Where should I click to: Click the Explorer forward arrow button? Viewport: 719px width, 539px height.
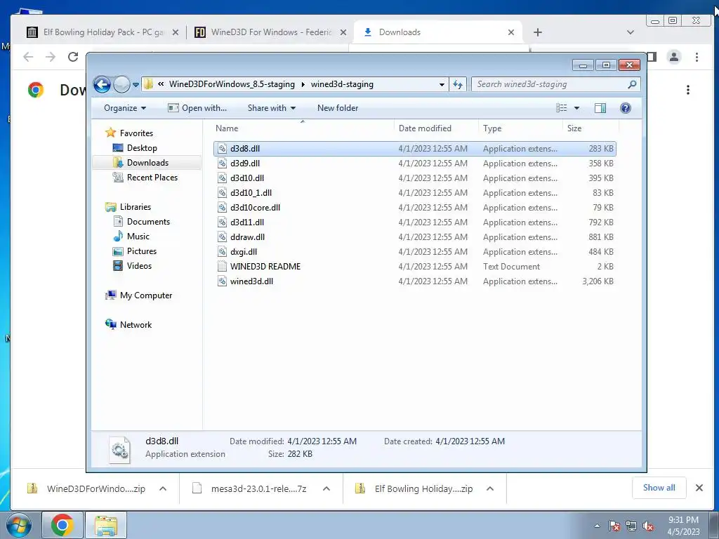pyautogui.click(x=121, y=84)
